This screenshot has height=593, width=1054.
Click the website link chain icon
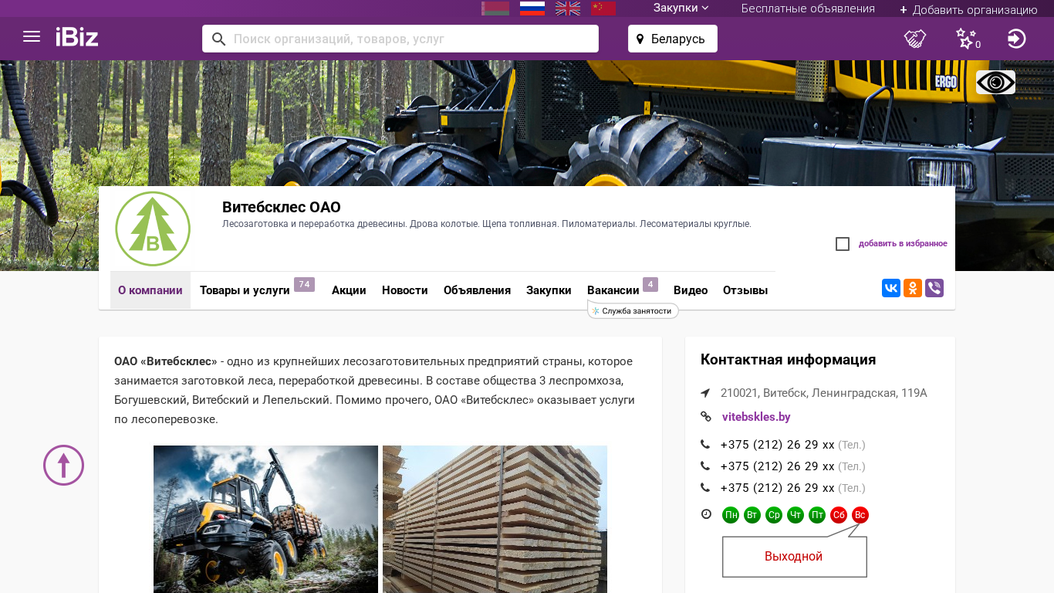(705, 417)
